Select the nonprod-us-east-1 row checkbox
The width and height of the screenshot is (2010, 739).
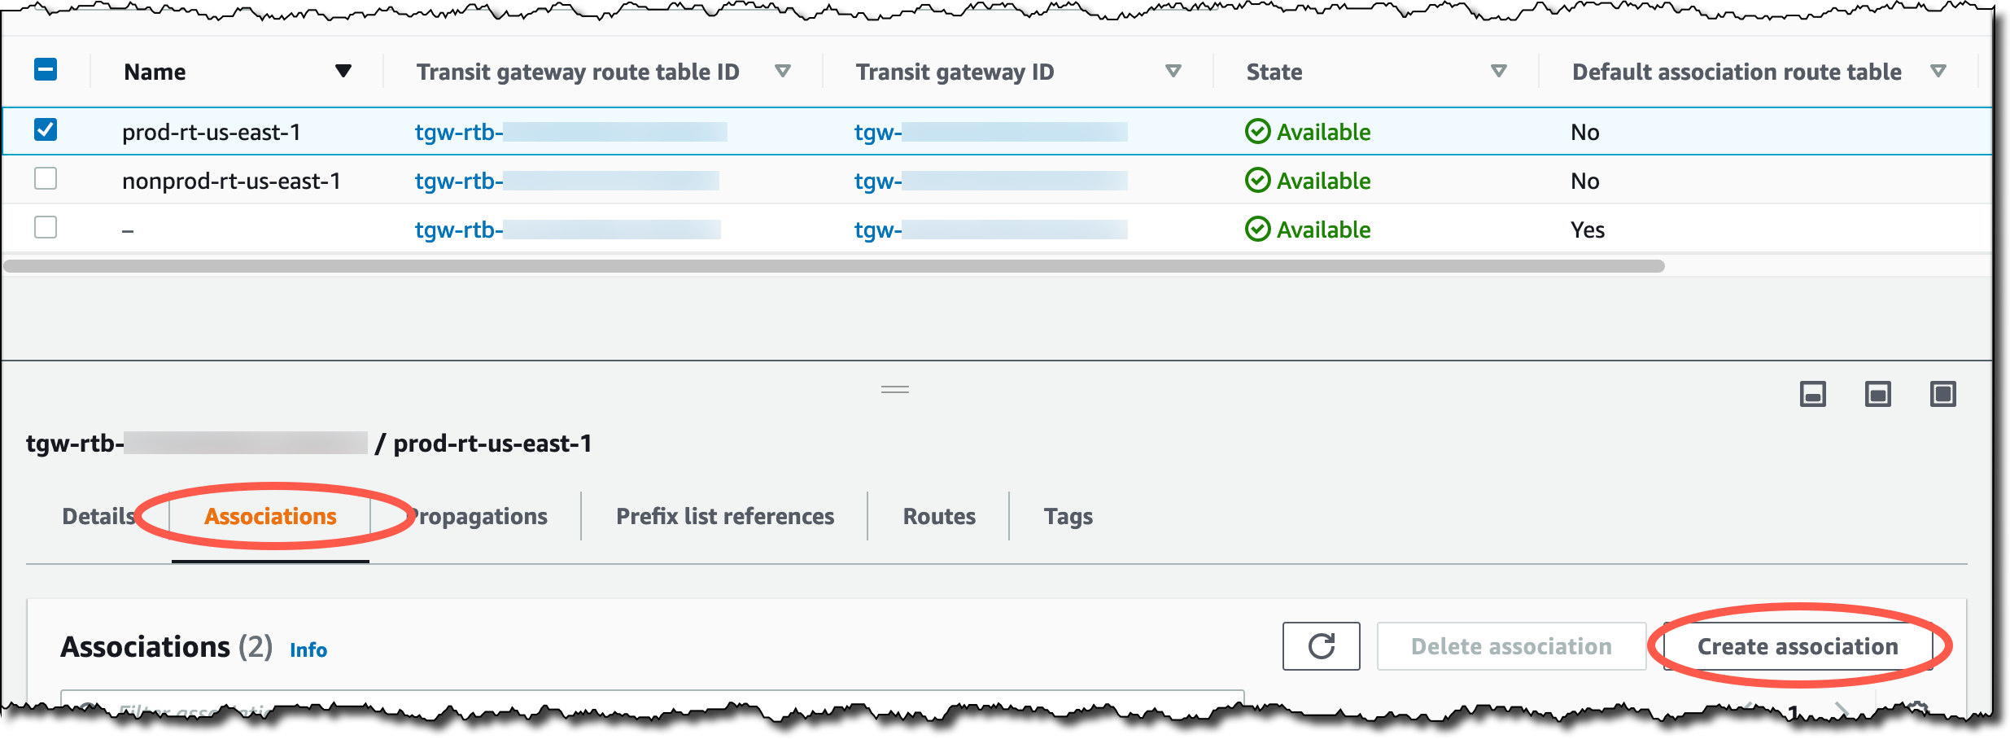point(46,180)
